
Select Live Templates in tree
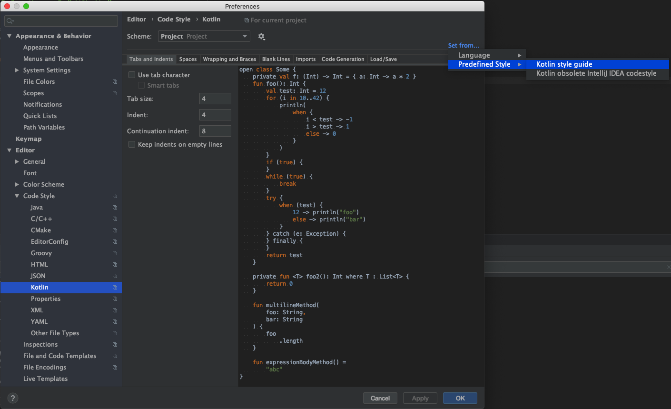(x=45, y=379)
